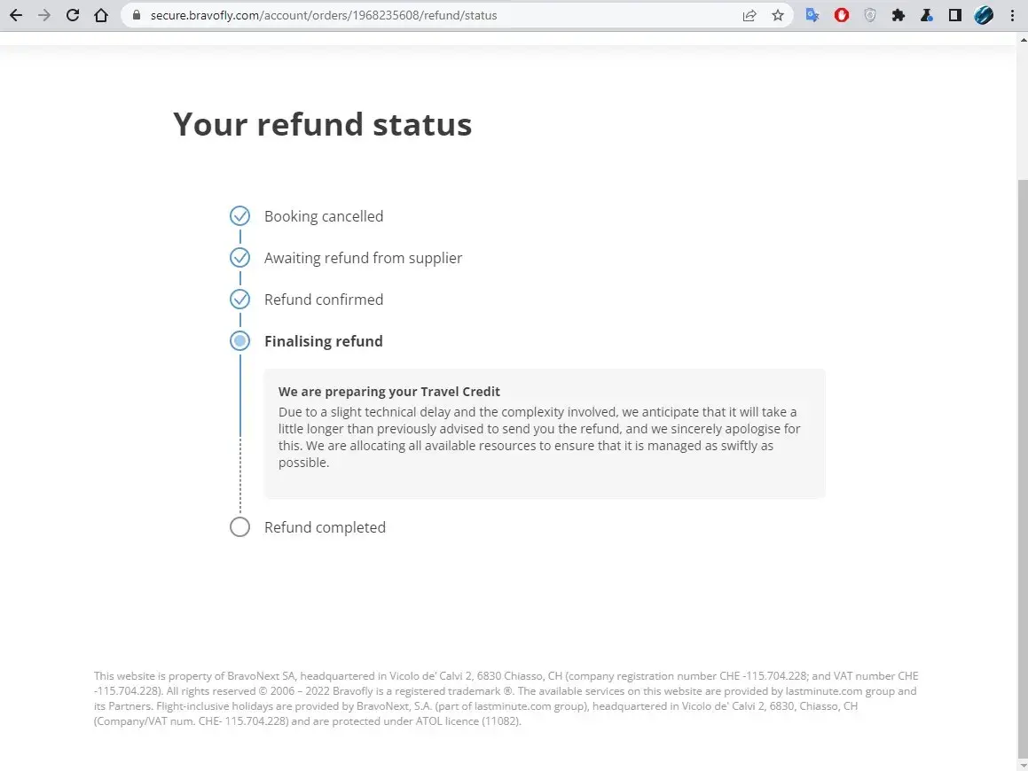Open the red stop-hand ad blocker extension
1028x771 pixels.
tap(841, 15)
